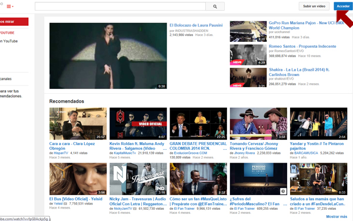353x221 pixels.
Task: Open Shakira La La La thumbnail
Action: click(248, 78)
